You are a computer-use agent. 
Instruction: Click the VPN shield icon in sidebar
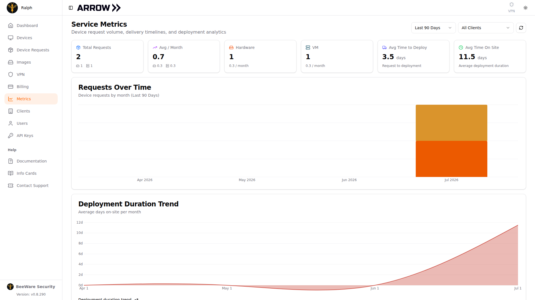point(11,74)
